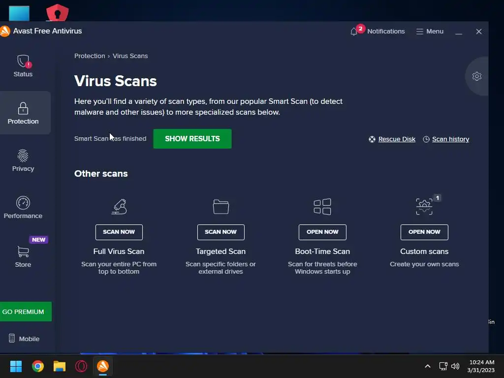The width and height of the screenshot is (504, 378).
Task: Click the Targeted Scan folder icon
Action: coord(221,207)
